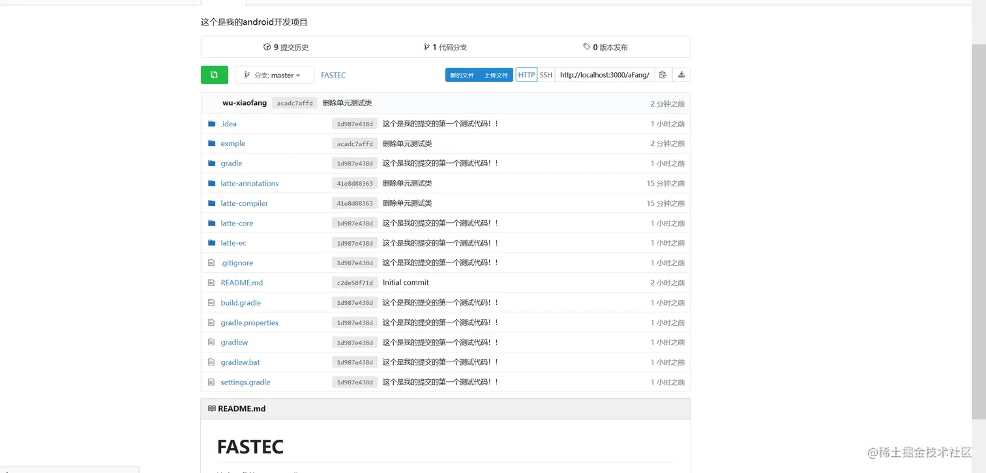Click the latte-annotations folder icon
986x473 pixels.
click(211, 183)
